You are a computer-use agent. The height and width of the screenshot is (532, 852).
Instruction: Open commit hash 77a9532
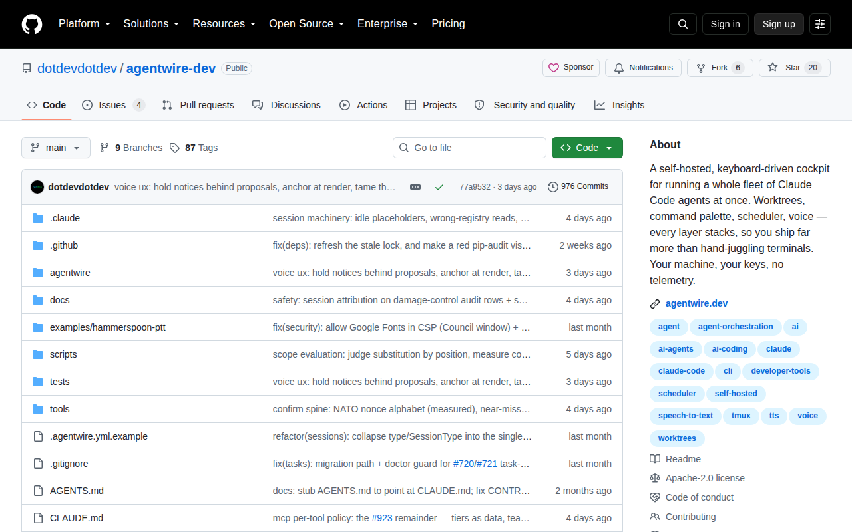[475, 187]
